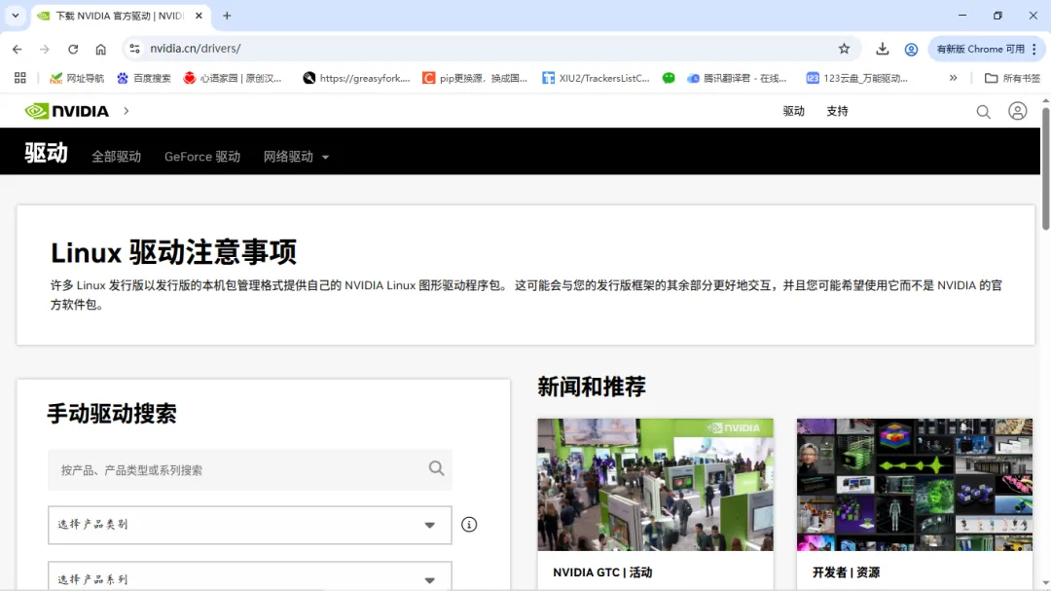The image size is (1051, 591).
Task: Select the GeForce 驱动 tab
Action: (x=202, y=157)
